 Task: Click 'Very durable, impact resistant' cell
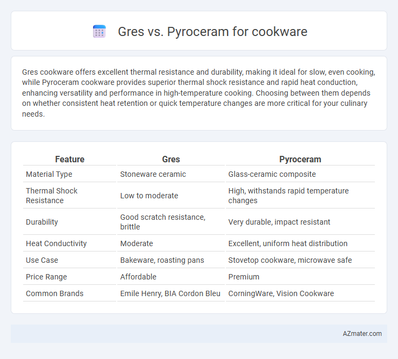(279, 222)
